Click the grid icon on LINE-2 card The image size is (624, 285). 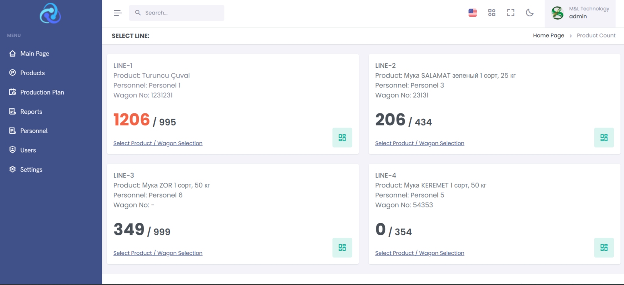604,137
